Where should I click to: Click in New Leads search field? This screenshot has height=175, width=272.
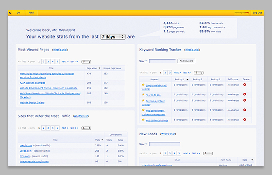tap(165, 144)
